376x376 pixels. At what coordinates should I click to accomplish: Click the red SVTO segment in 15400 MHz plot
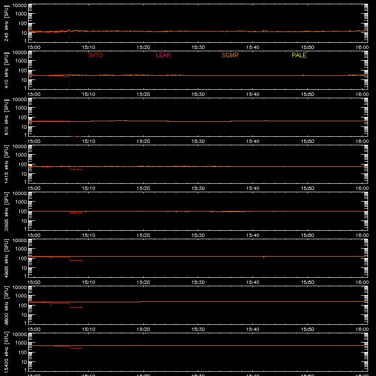[76, 348]
